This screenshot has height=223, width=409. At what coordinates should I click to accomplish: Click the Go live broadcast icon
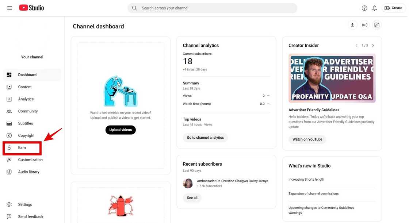[x=364, y=25]
